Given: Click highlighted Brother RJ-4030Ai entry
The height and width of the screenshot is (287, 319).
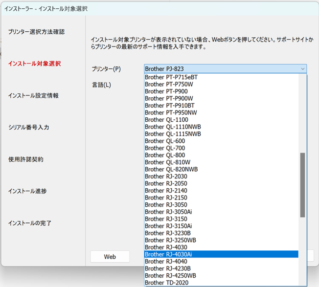Looking at the screenshot, I should click(x=221, y=254).
